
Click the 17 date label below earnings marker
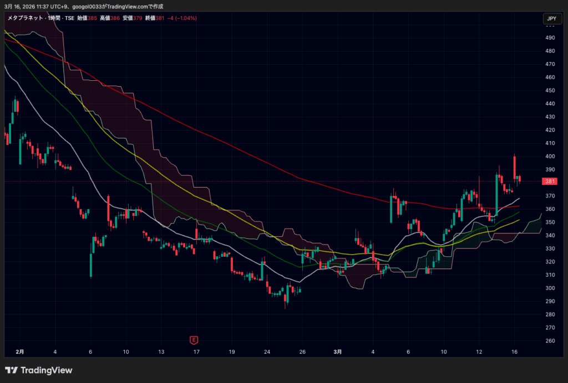[196, 351]
